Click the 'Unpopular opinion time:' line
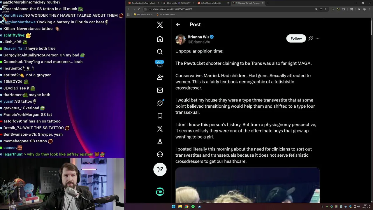The image size is (373, 210). click(199, 51)
